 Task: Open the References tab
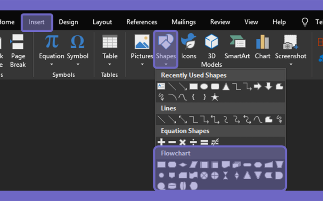[142, 22]
